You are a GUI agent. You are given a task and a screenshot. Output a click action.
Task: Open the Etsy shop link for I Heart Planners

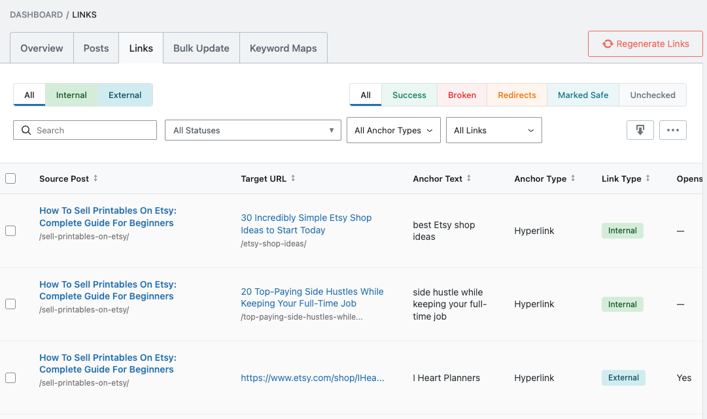click(x=313, y=378)
